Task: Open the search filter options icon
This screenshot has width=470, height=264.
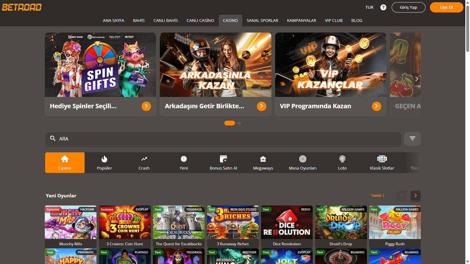Action: click(x=412, y=139)
